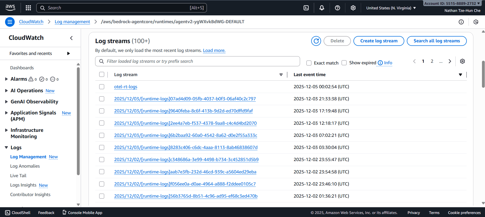Viewport: 485px width, 217px height.
Task: Click the alarms in-alarm warning icon
Action: (x=31, y=79)
